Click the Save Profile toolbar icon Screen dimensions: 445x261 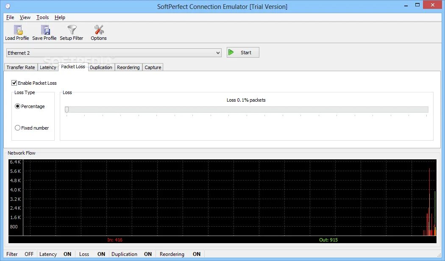[45, 30]
